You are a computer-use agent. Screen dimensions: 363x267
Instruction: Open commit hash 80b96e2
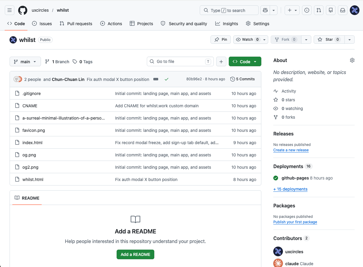[x=194, y=79]
